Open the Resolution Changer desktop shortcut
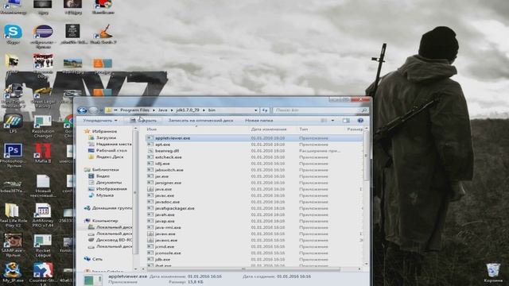 coord(43,126)
